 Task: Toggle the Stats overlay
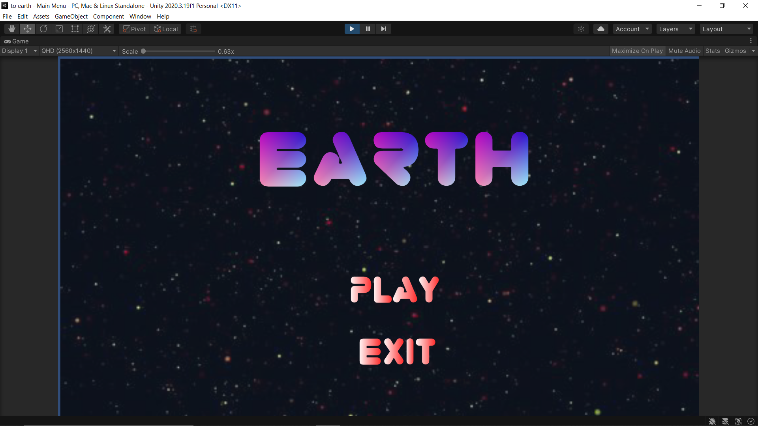coord(712,51)
